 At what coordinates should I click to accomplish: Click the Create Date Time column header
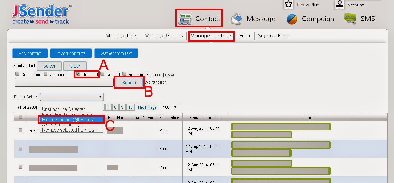click(x=205, y=118)
